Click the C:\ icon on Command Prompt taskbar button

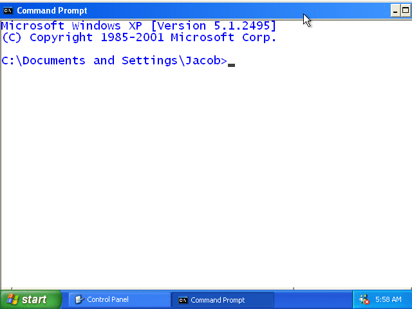[x=183, y=300]
